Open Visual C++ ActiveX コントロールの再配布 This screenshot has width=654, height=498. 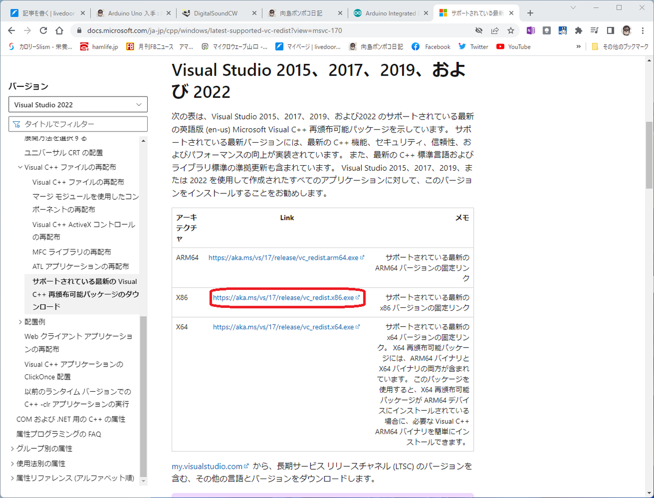click(84, 231)
